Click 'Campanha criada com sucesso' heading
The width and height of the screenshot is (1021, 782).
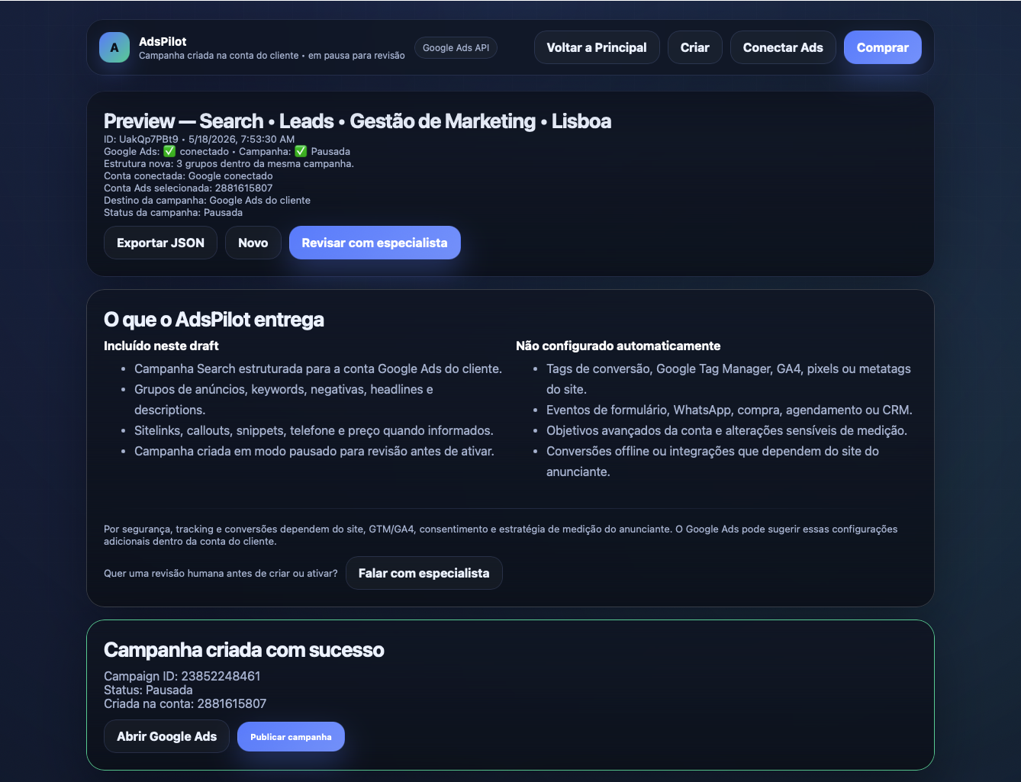(244, 650)
